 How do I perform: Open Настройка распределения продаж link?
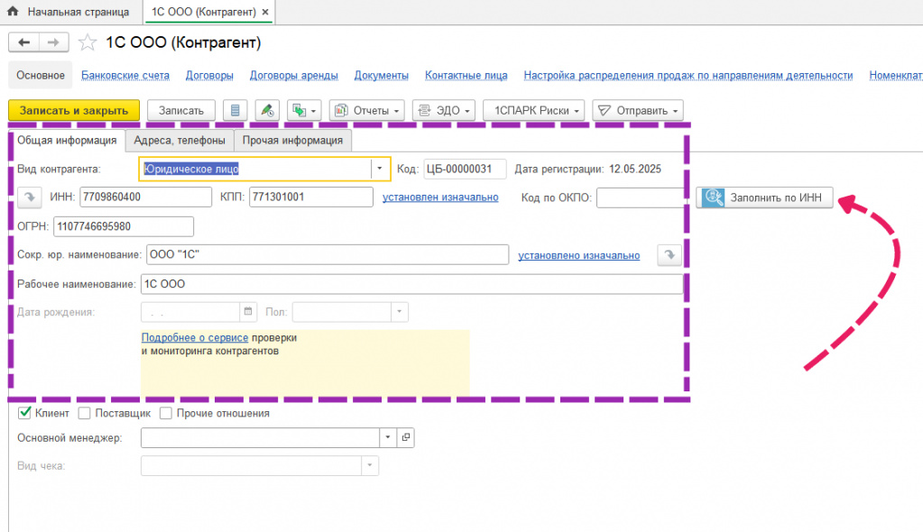(688, 76)
